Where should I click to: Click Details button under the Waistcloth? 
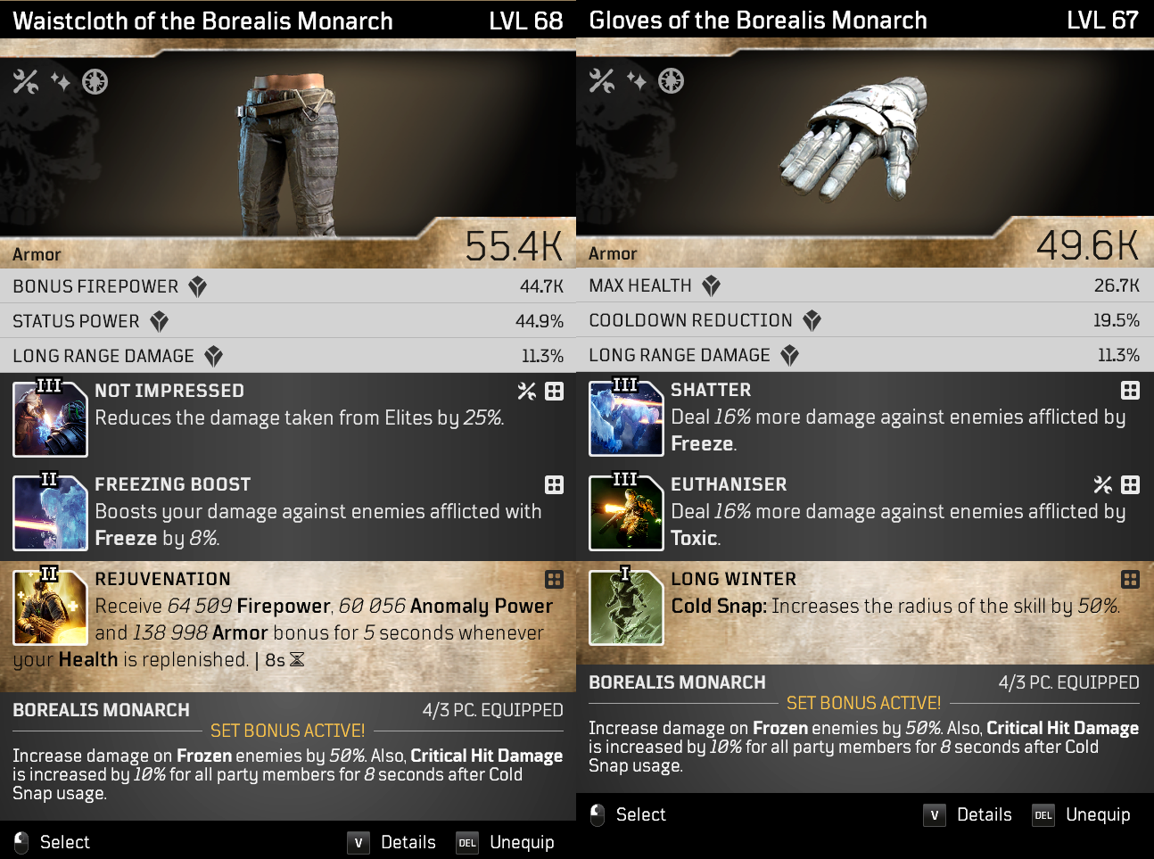pos(392,842)
